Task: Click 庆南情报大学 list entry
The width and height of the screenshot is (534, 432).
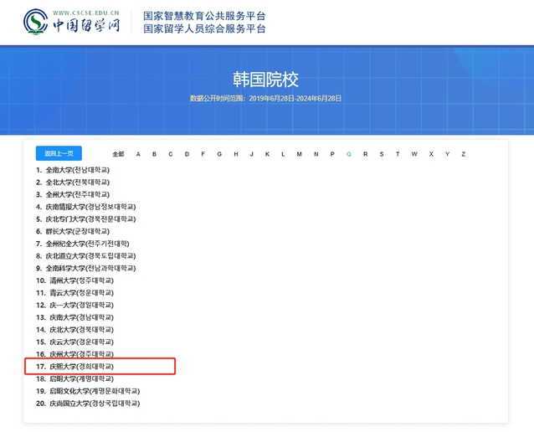Action: (x=90, y=207)
